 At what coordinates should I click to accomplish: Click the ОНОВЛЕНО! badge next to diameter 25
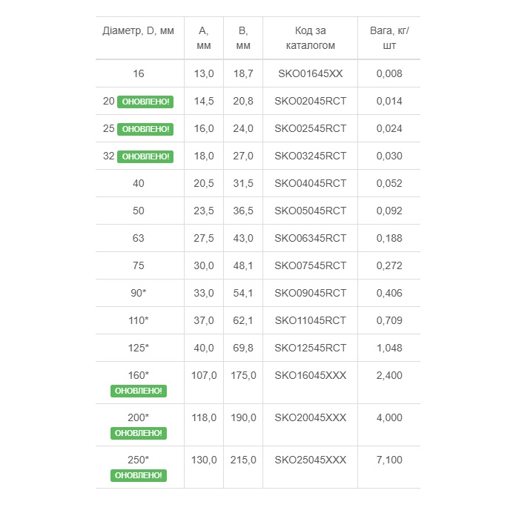click(145, 129)
